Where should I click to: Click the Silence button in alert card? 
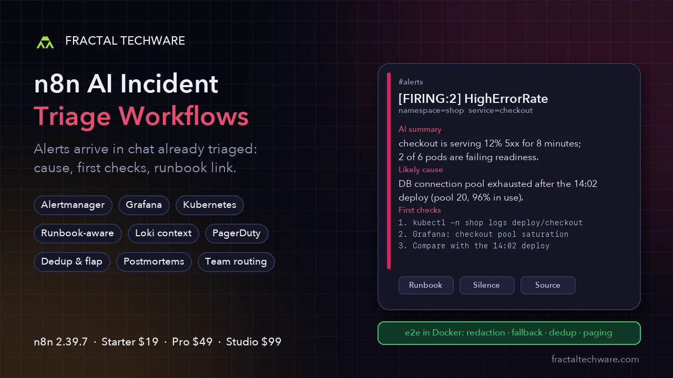point(487,285)
